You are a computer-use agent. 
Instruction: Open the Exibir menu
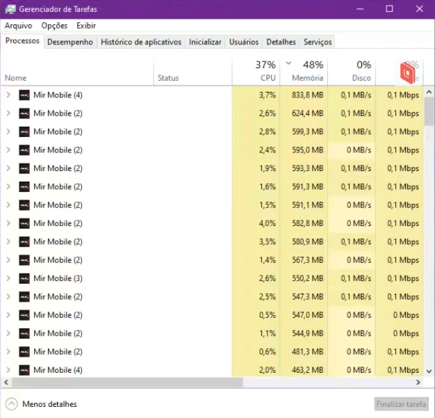pyautogui.click(x=86, y=26)
